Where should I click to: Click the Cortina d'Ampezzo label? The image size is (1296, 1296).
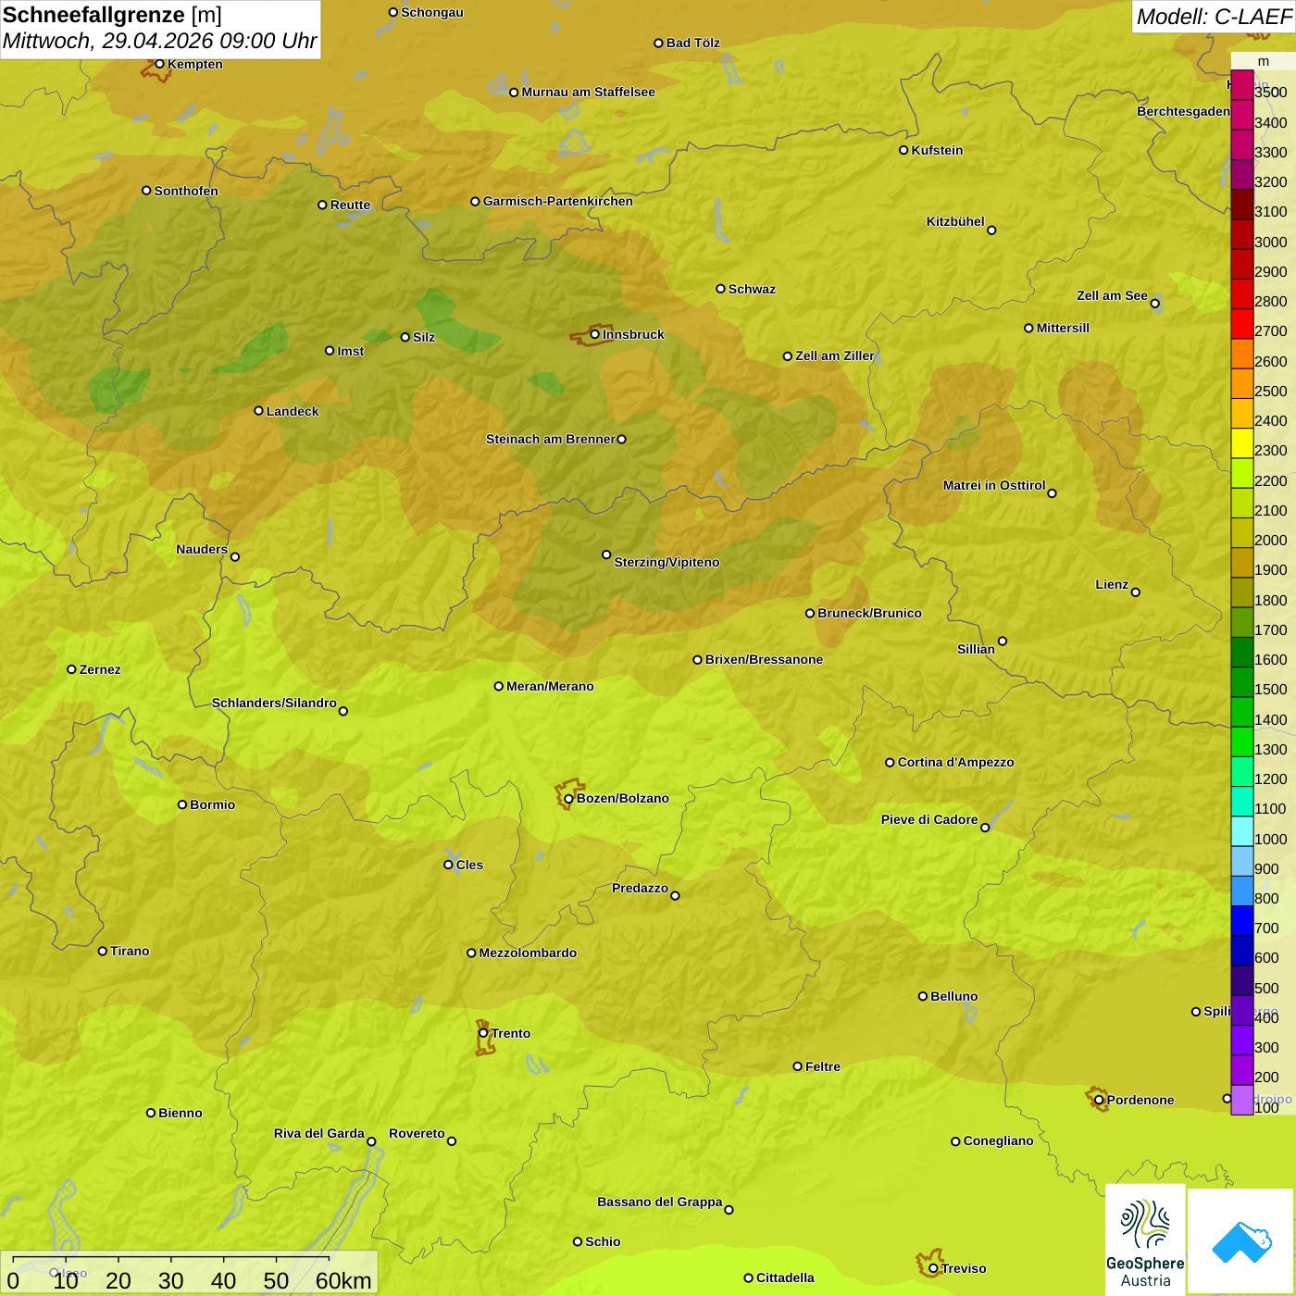click(x=955, y=762)
